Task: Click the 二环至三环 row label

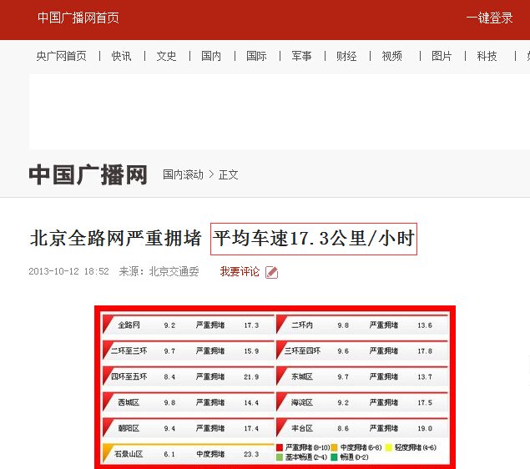Action: coord(129,350)
